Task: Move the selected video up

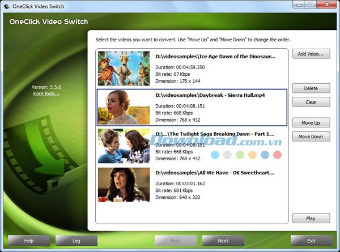Action: (x=311, y=123)
